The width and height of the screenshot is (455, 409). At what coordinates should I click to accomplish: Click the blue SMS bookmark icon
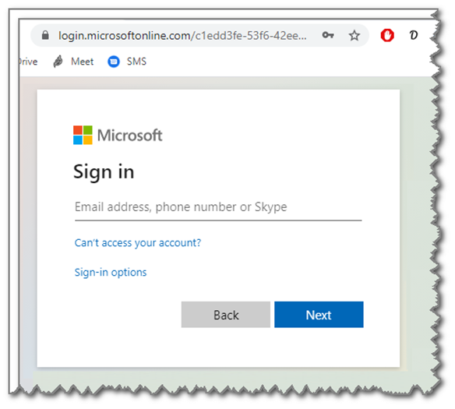[x=114, y=62]
